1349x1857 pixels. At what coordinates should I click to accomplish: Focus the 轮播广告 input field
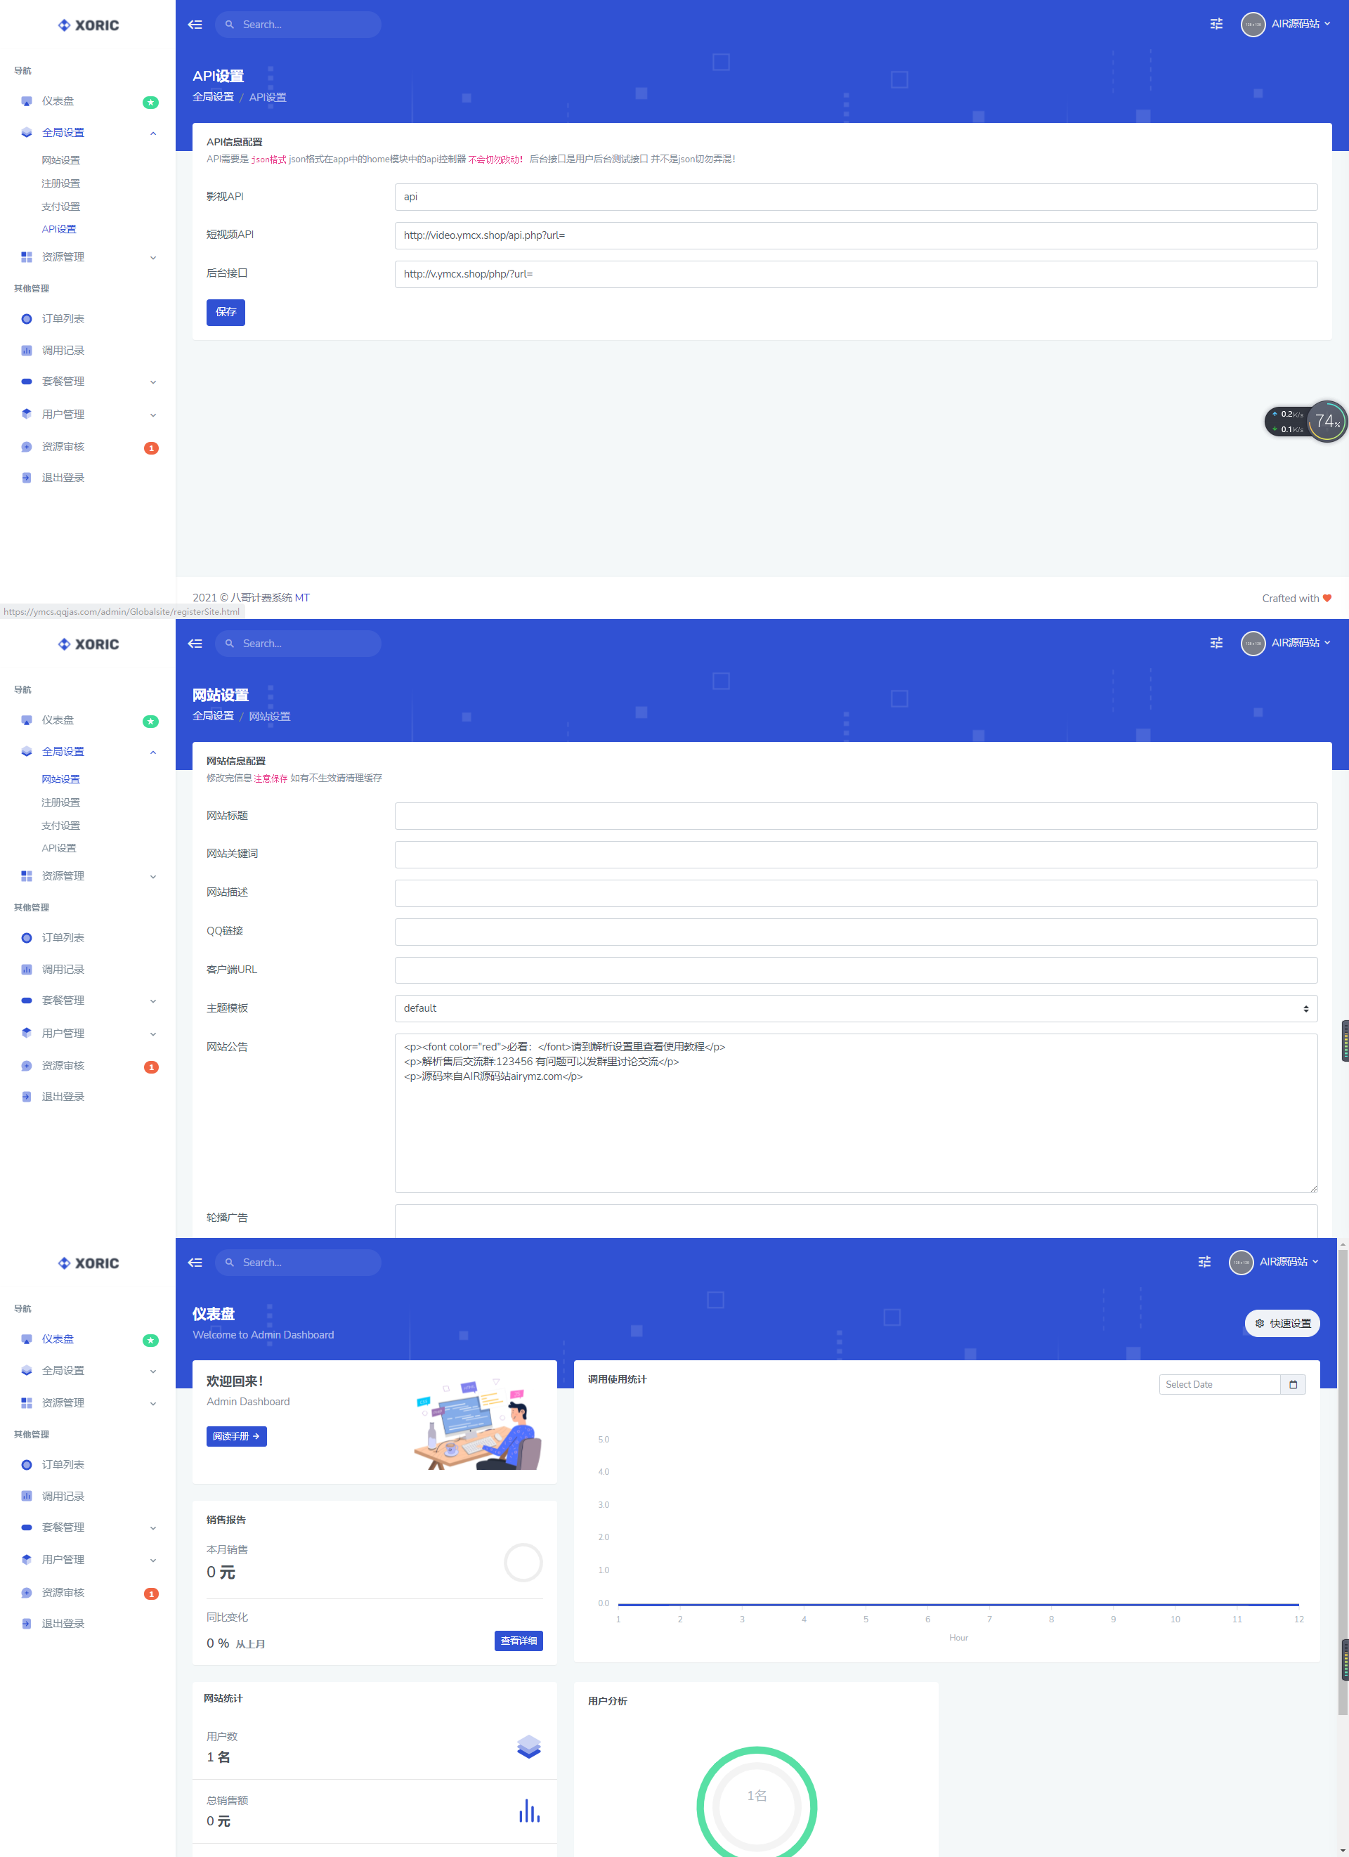(855, 1221)
